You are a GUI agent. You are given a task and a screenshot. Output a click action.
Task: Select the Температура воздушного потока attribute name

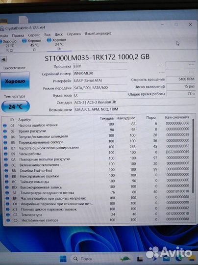(47, 193)
